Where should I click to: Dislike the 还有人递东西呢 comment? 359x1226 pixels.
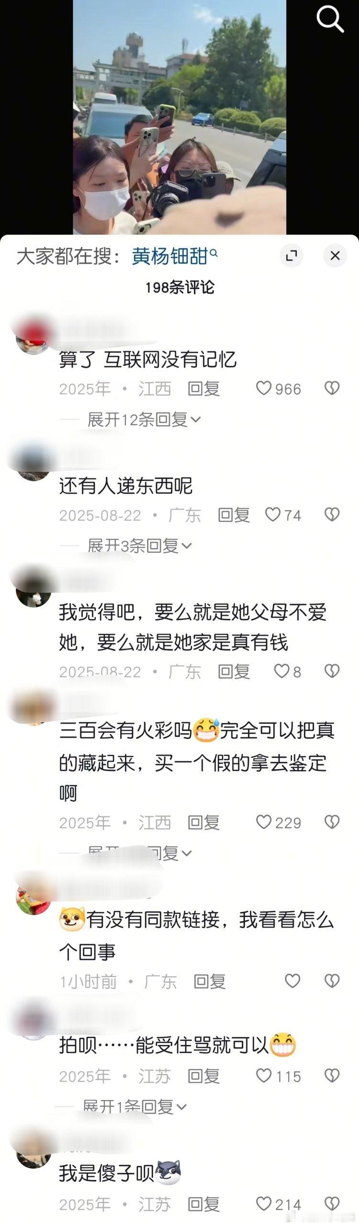pos(332,514)
